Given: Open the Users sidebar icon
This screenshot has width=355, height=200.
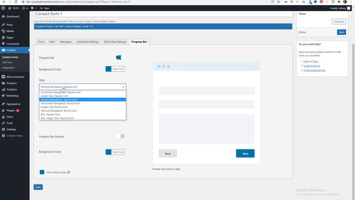Looking at the screenshot, I should coord(3,117).
